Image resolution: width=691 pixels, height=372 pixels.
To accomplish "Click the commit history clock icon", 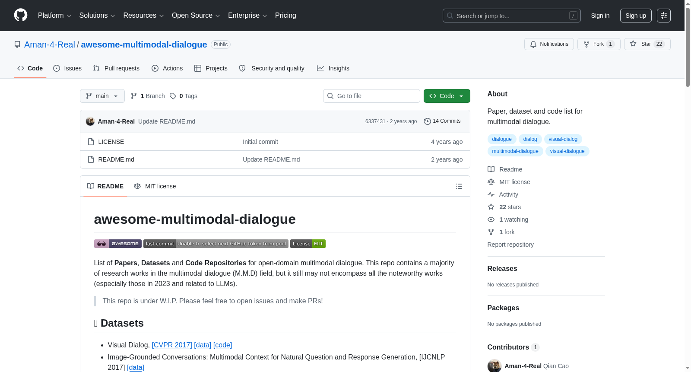I will click(x=428, y=121).
